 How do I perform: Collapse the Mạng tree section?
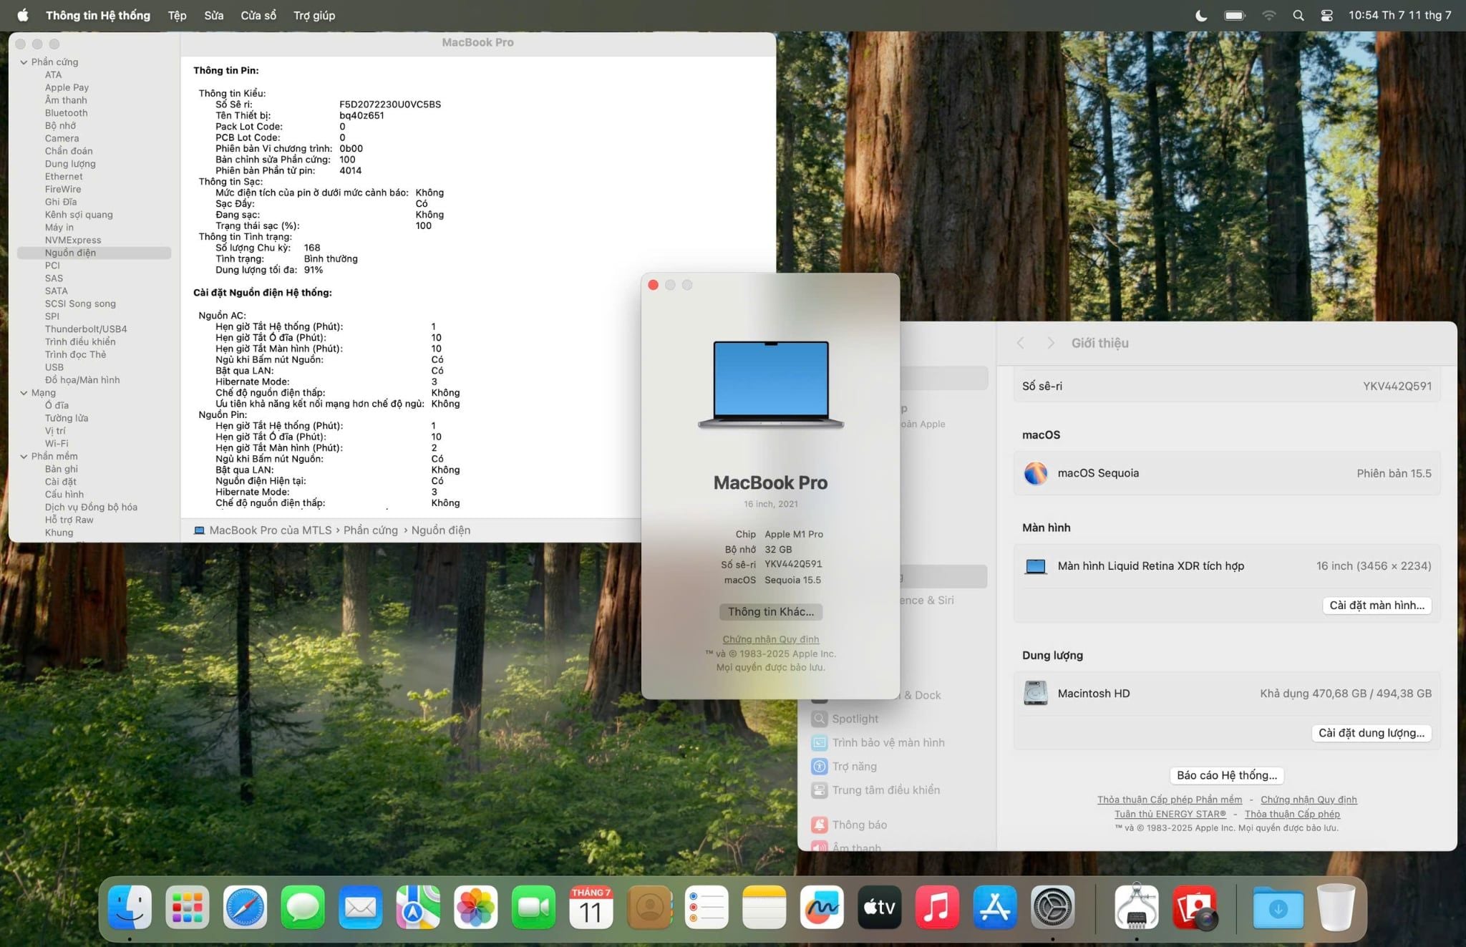24,393
